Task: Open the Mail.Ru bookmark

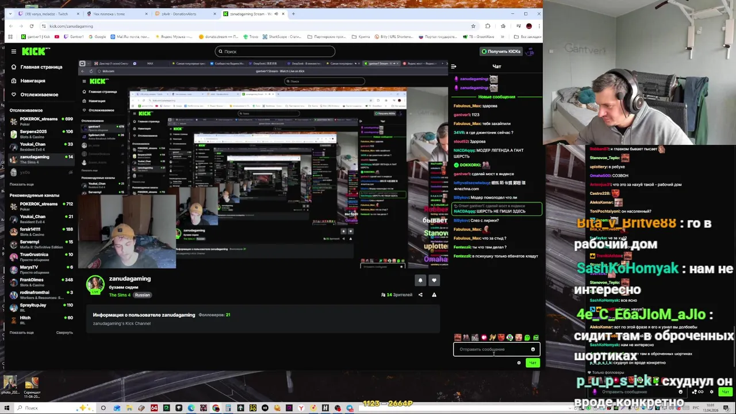Action: [129, 37]
